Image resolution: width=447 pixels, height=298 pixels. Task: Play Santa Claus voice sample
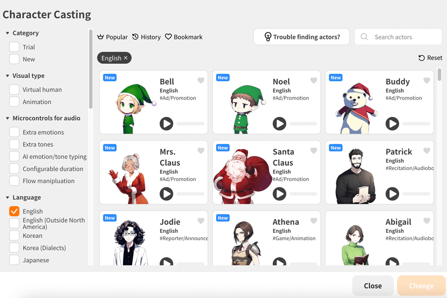coord(279,194)
